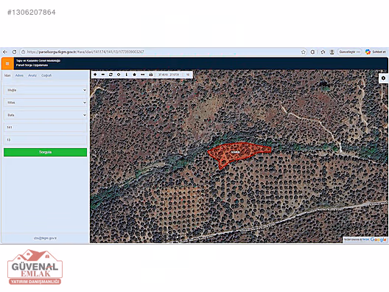Click the star favorite icon in map toolbar
Image resolution: width=389 pixels, height=292 pixels.
tap(135, 74)
